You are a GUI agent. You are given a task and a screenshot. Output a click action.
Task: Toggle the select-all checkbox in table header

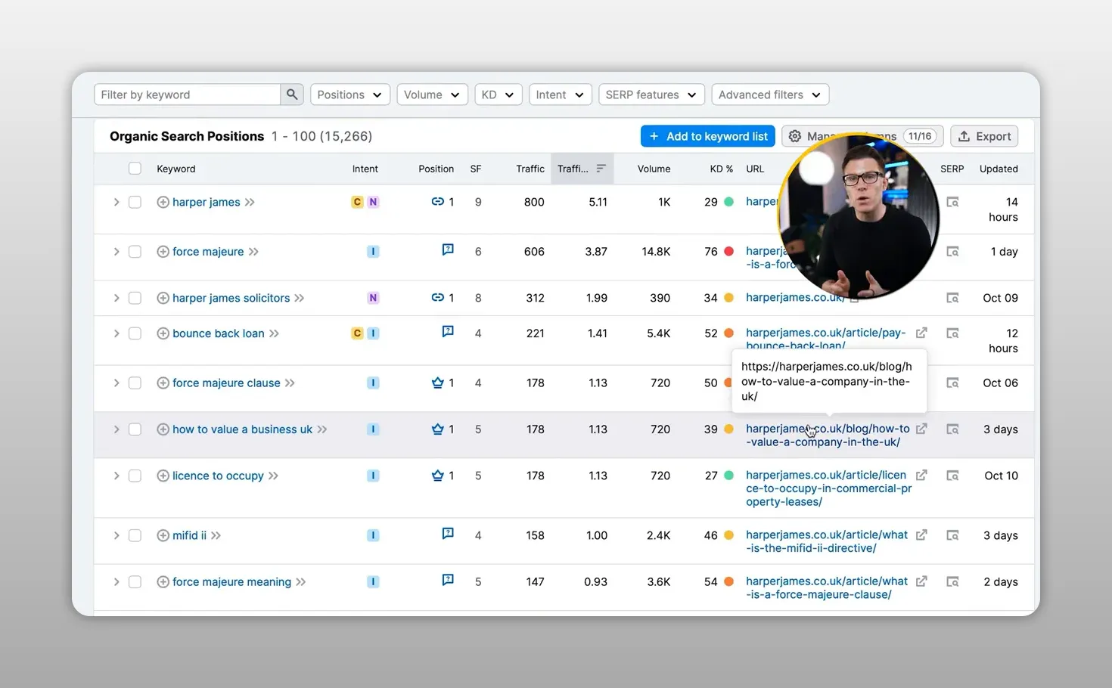click(x=135, y=169)
